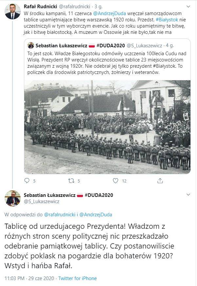Open the historical black-and-white photo
Image resolution: width=197 pixels, height=286 pixels.
(x=107, y=127)
